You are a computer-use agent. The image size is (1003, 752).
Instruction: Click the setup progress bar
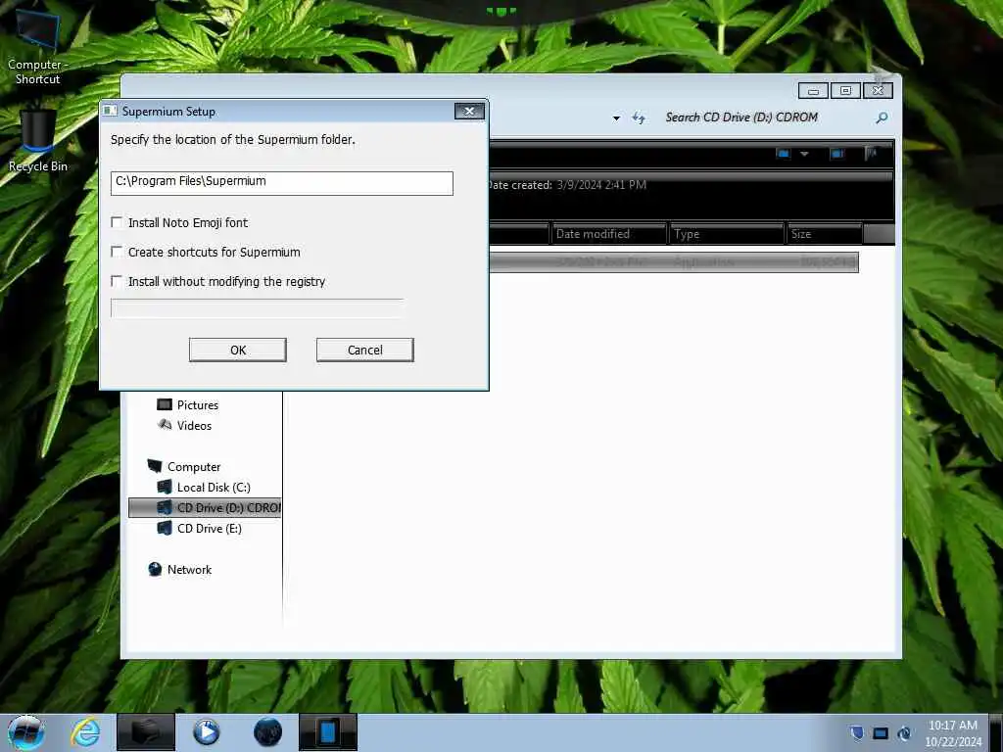pos(258,308)
